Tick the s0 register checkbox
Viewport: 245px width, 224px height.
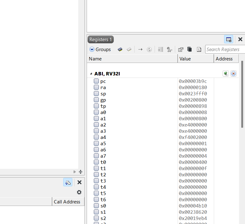96,206
